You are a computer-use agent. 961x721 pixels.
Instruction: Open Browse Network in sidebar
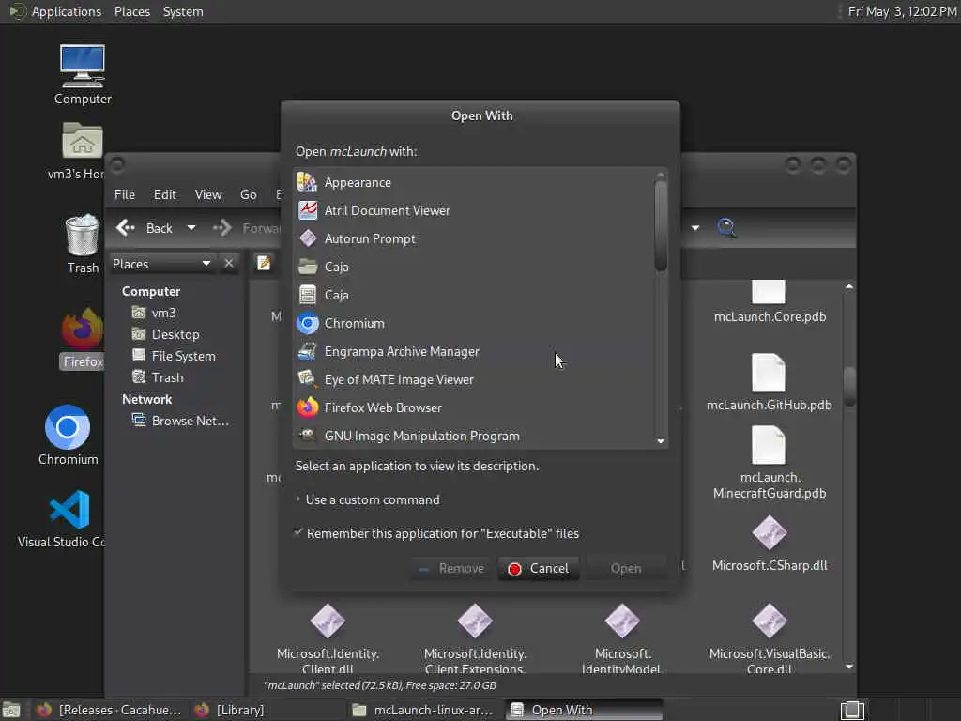point(181,421)
